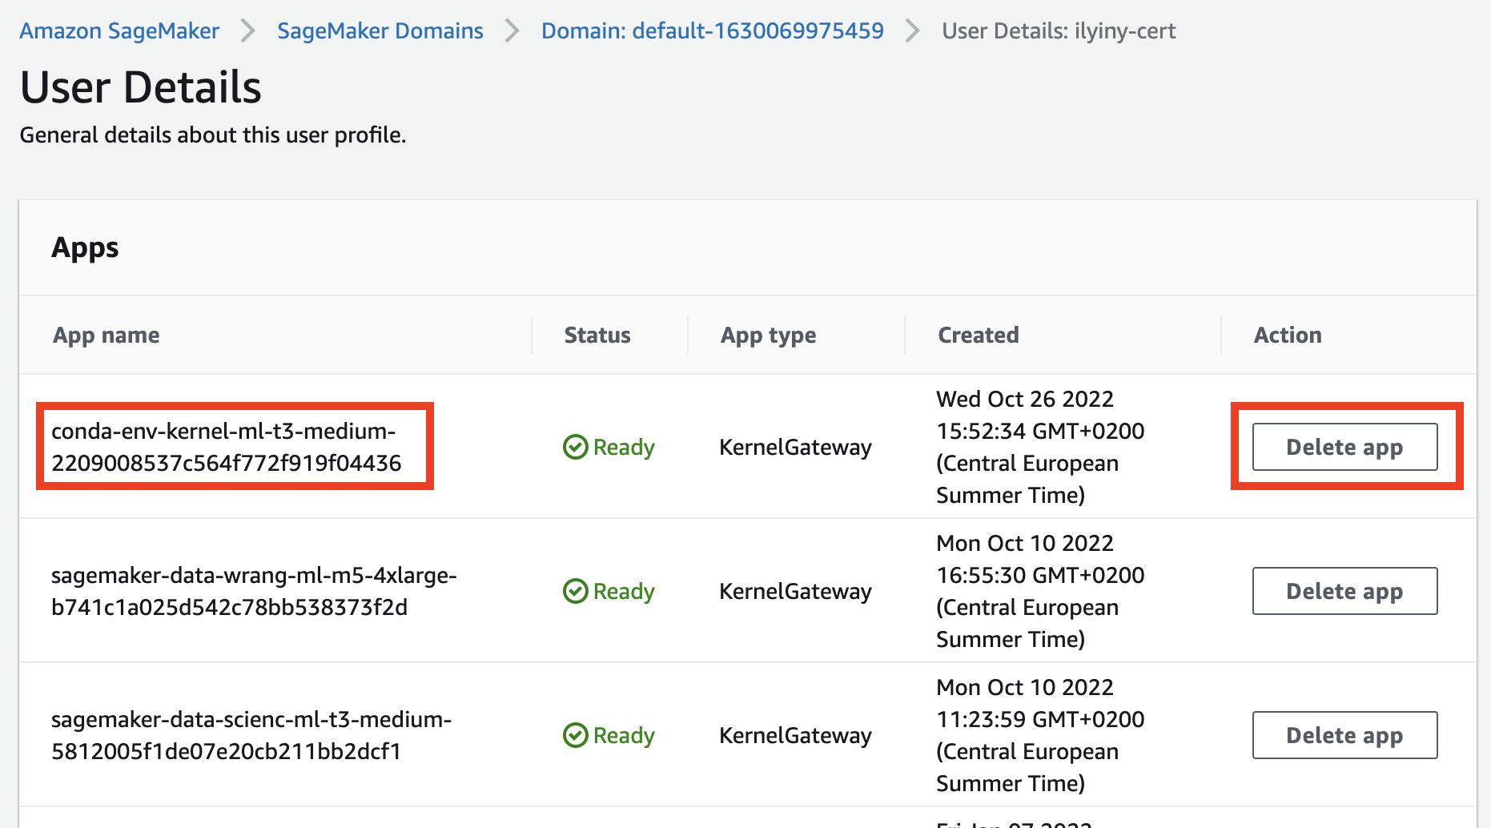This screenshot has width=1491, height=828.
Task: Select app name sagemaker-data-wrang-ml-m5-4xlarge
Action: click(254, 591)
